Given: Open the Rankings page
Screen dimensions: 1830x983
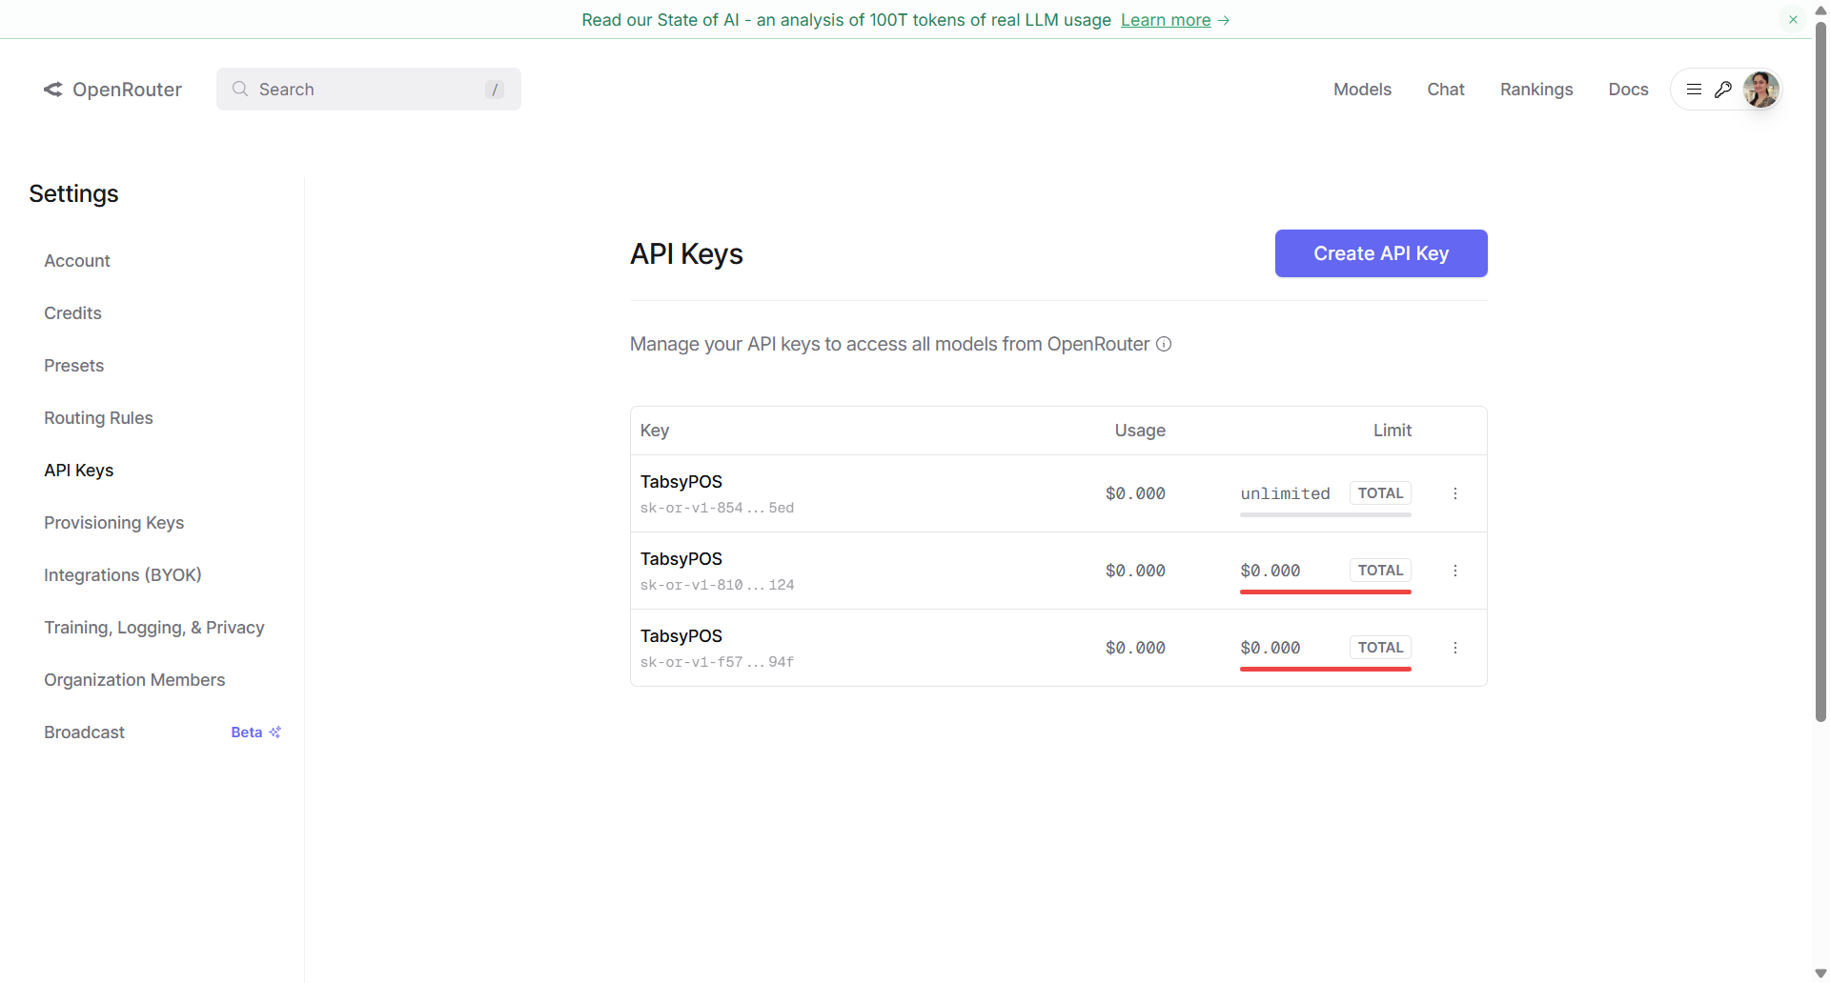Looking at the screenshot, I should point(1536,90).
